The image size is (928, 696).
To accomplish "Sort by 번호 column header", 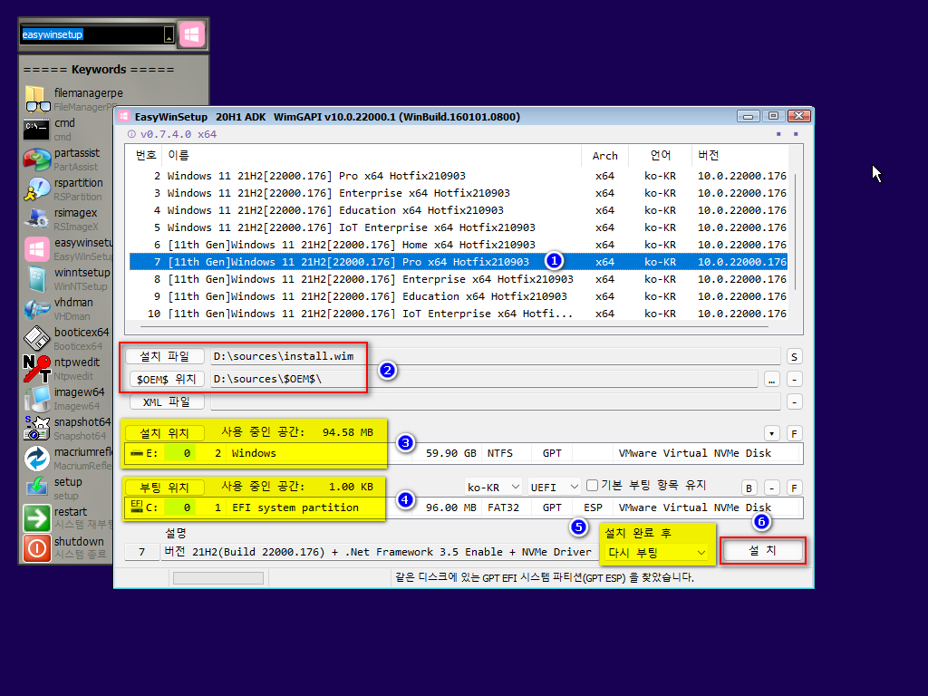I will click(x=145, y=155).
